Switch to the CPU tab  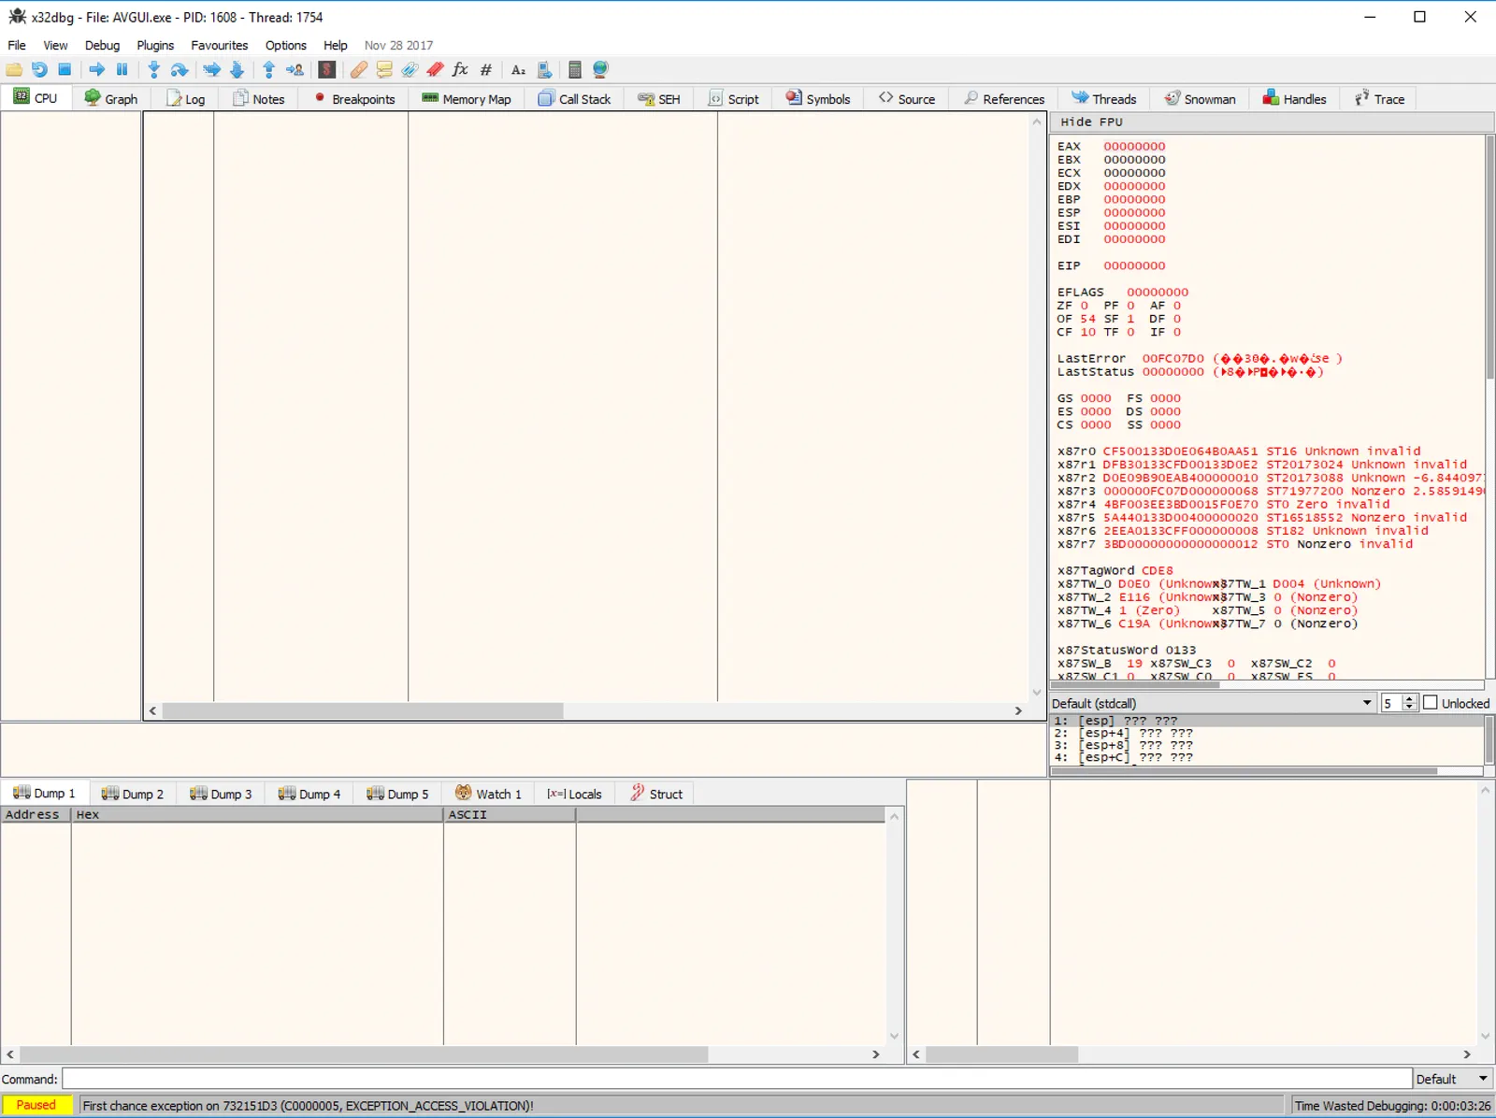[36, 97]
